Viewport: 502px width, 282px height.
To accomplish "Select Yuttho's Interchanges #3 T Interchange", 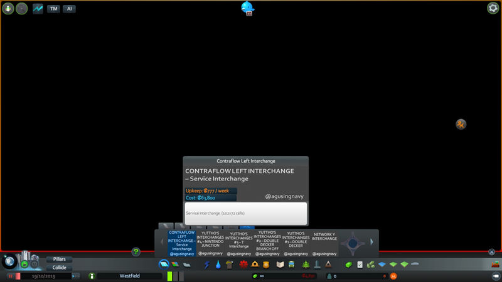I will 238,243.
